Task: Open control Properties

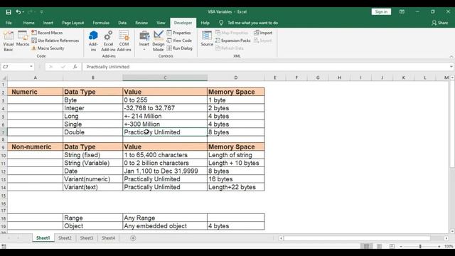Action: (178, 33)
